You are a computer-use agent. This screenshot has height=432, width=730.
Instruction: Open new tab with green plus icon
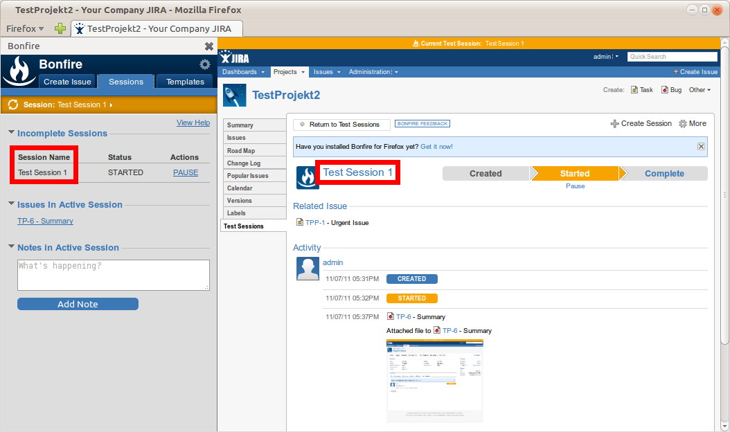[x=60, y=28]
